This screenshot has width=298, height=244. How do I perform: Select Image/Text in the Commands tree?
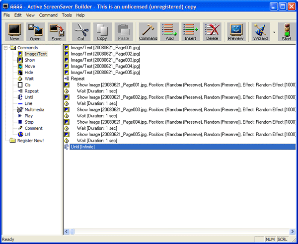(x=36, y=54)
